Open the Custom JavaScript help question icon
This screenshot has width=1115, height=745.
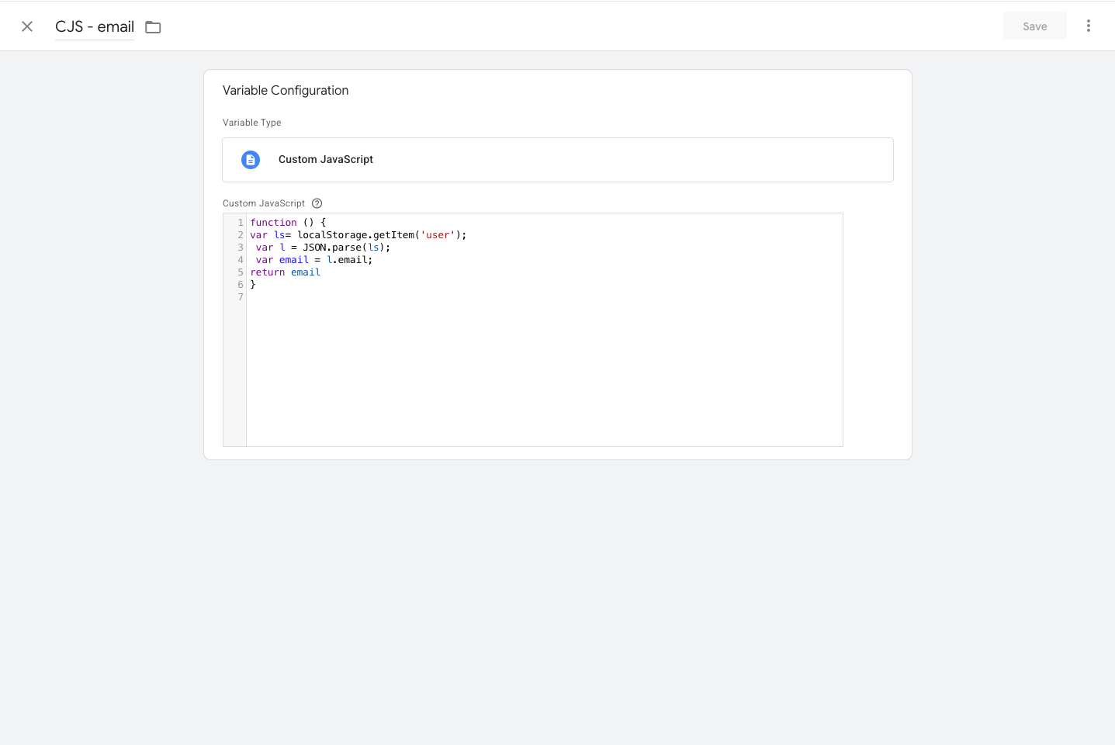317,203
